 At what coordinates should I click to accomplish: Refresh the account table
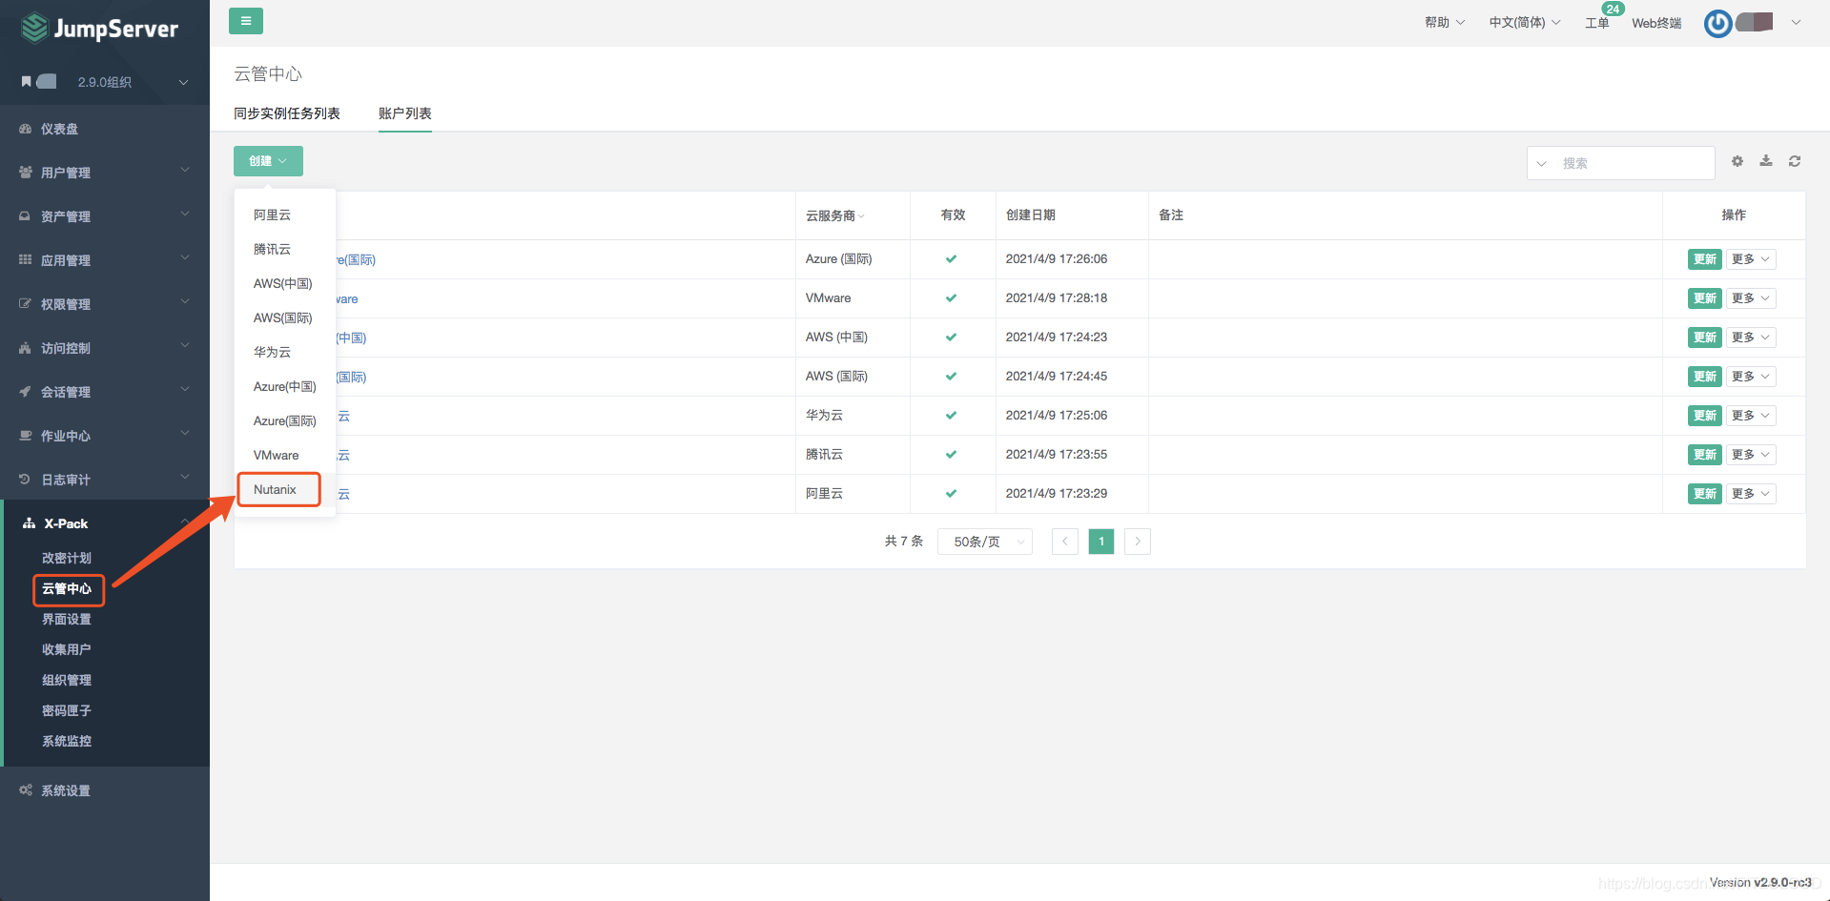click(1795, 161)
